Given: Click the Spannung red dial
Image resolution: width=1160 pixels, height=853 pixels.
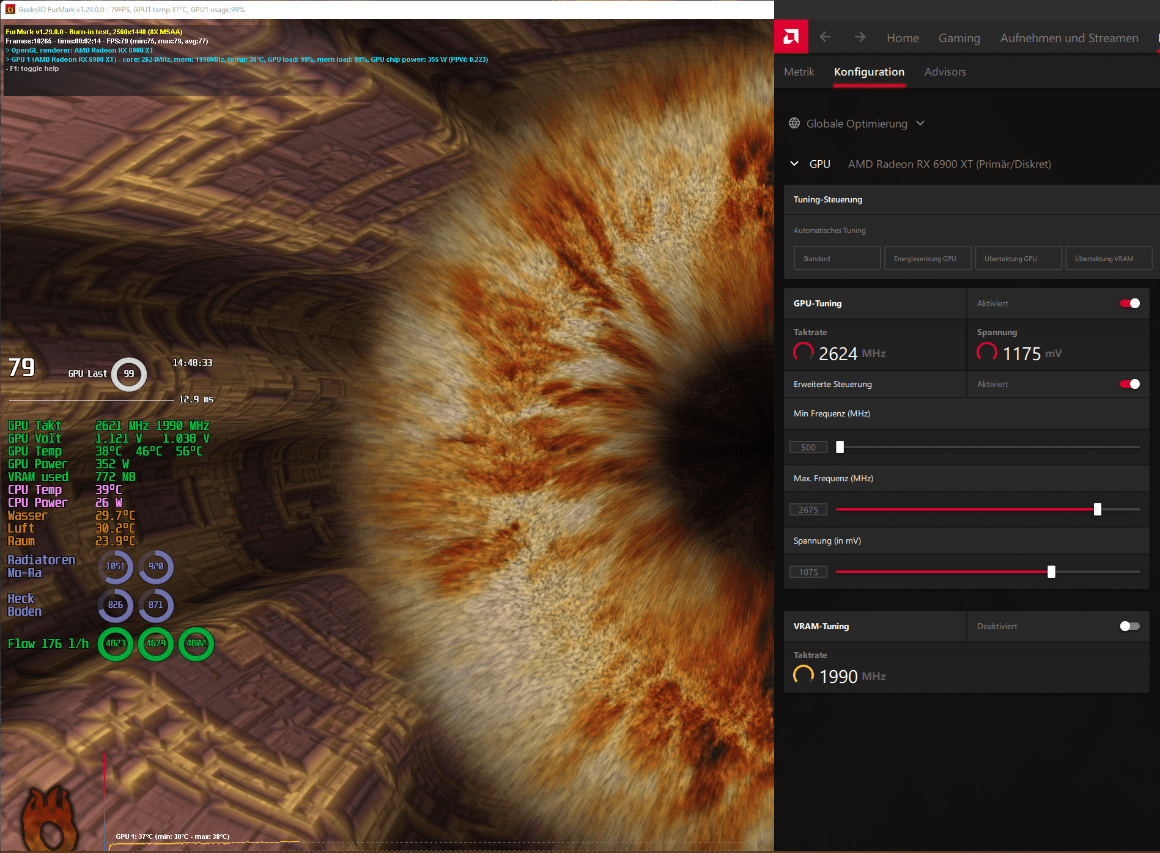Looking at the screenshot, I should point(987,353).
